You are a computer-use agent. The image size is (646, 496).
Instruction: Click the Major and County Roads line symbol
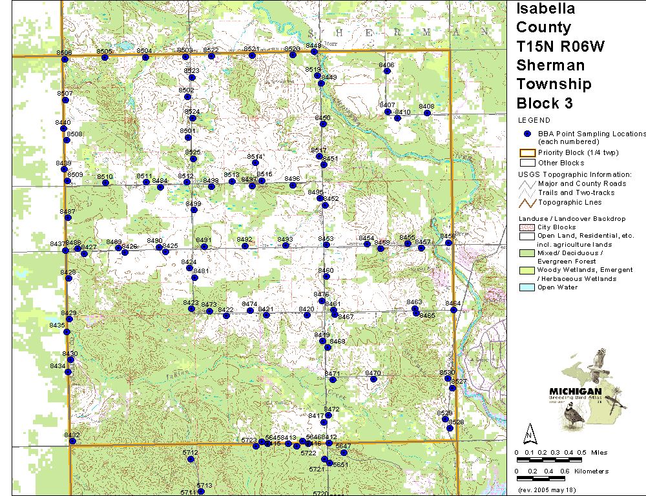(528, 183)
